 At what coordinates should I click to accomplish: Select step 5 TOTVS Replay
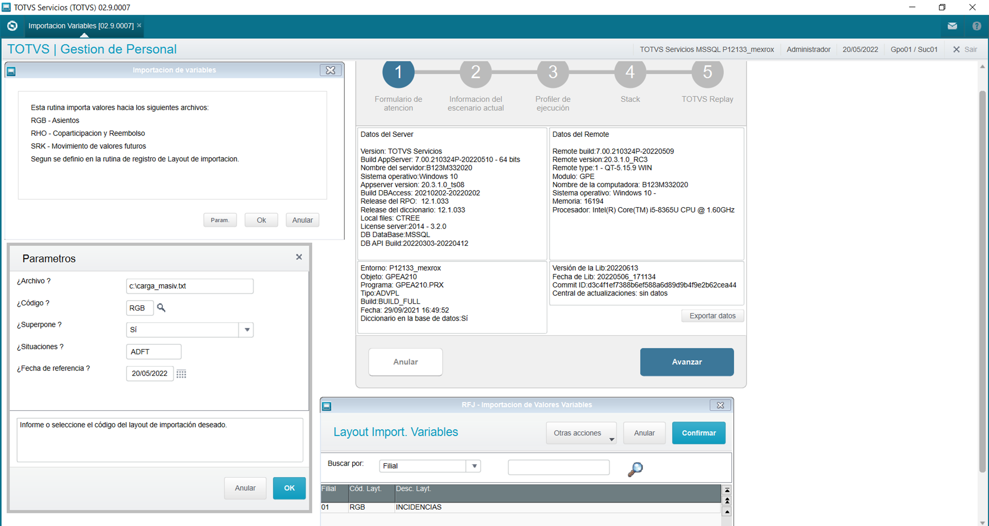707,72
